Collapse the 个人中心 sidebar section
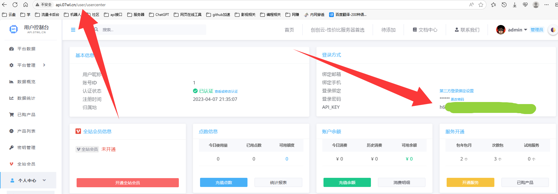This screenshot has height=194, width=558. coord(44,180)
